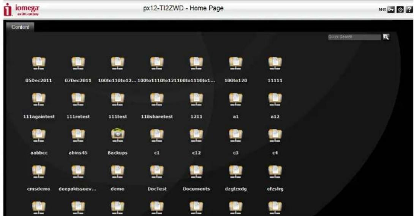Open the c1 share folder icon
414x216 pixels.
pyautogui.click(x=157, y=136)
